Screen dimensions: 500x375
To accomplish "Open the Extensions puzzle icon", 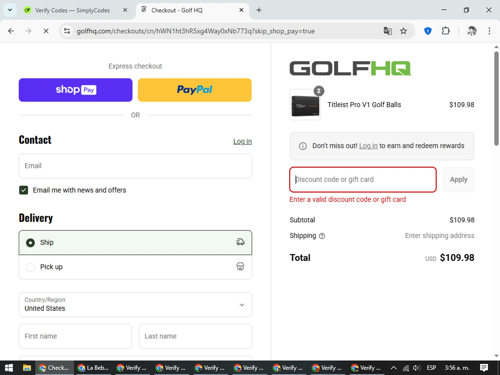I will point(446,31).
